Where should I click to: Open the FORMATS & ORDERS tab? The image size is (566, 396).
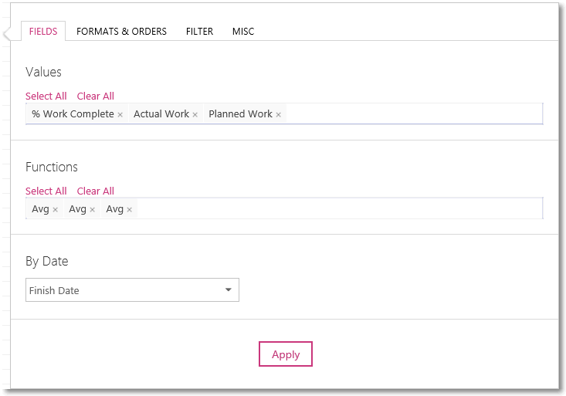(x=121, y=32)
